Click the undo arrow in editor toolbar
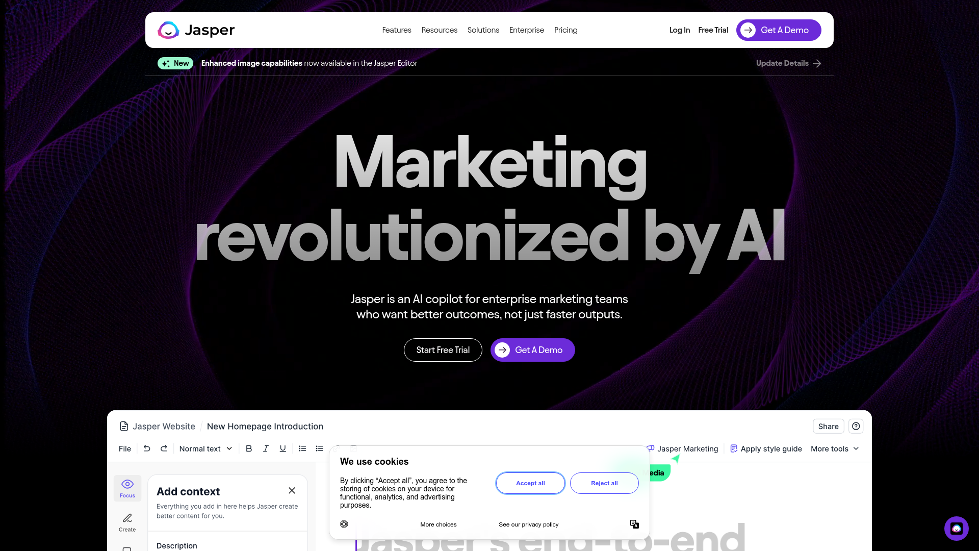979x551 pixels. click(147, 448)
